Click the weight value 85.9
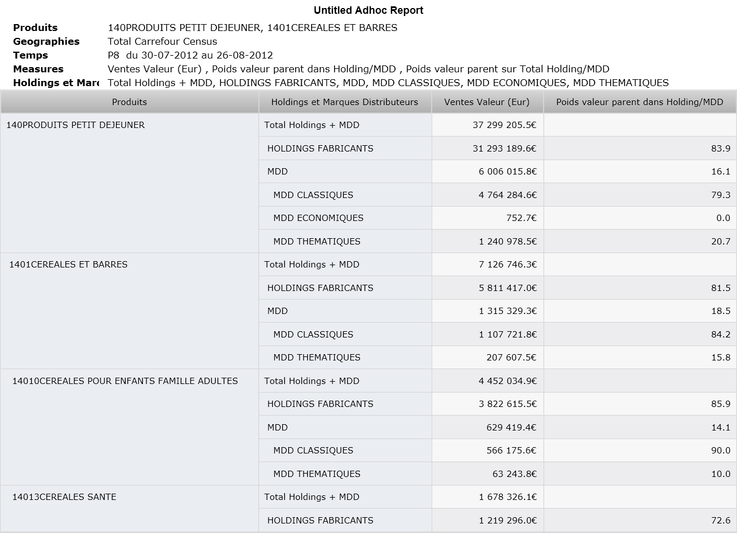The image size is (737, 543). [720, 404]
